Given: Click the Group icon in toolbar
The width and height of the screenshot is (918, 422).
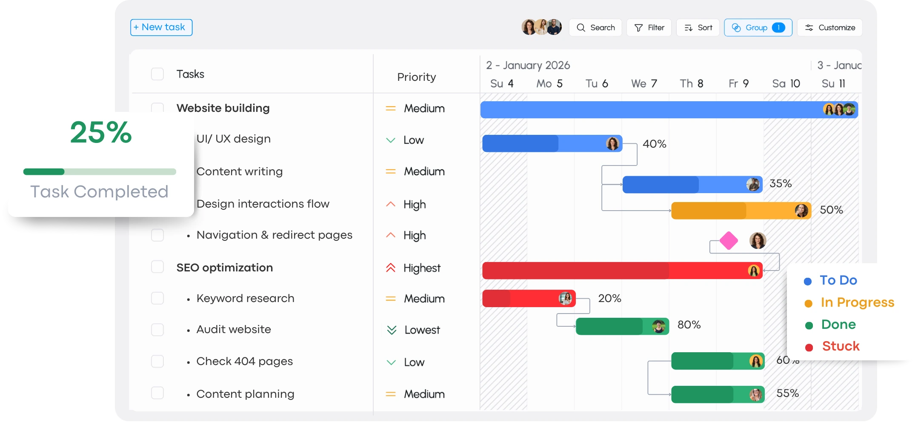Looking at the screenshot, I should (x=736, y=28).
